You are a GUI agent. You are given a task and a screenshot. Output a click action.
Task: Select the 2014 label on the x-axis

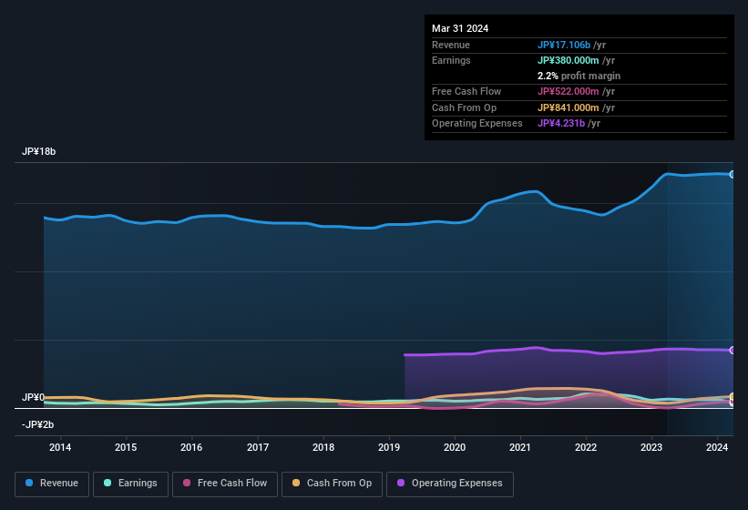(x=60, y=447)
